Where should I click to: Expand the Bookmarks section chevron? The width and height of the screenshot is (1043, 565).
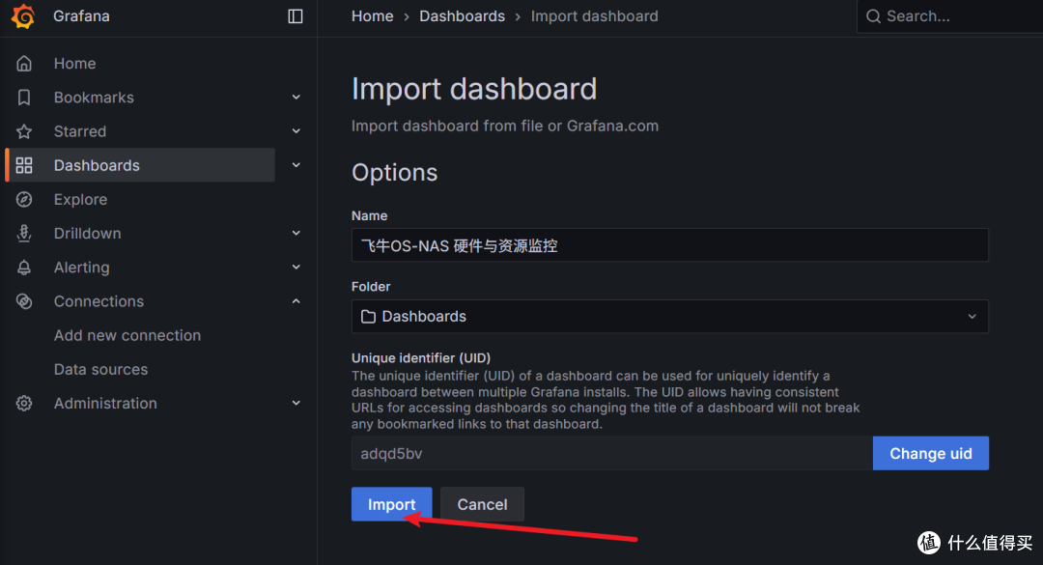point(296,98)
